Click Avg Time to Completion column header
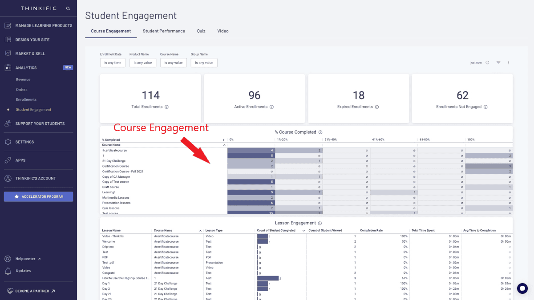534x300 pixels. [x=479, y=231]
